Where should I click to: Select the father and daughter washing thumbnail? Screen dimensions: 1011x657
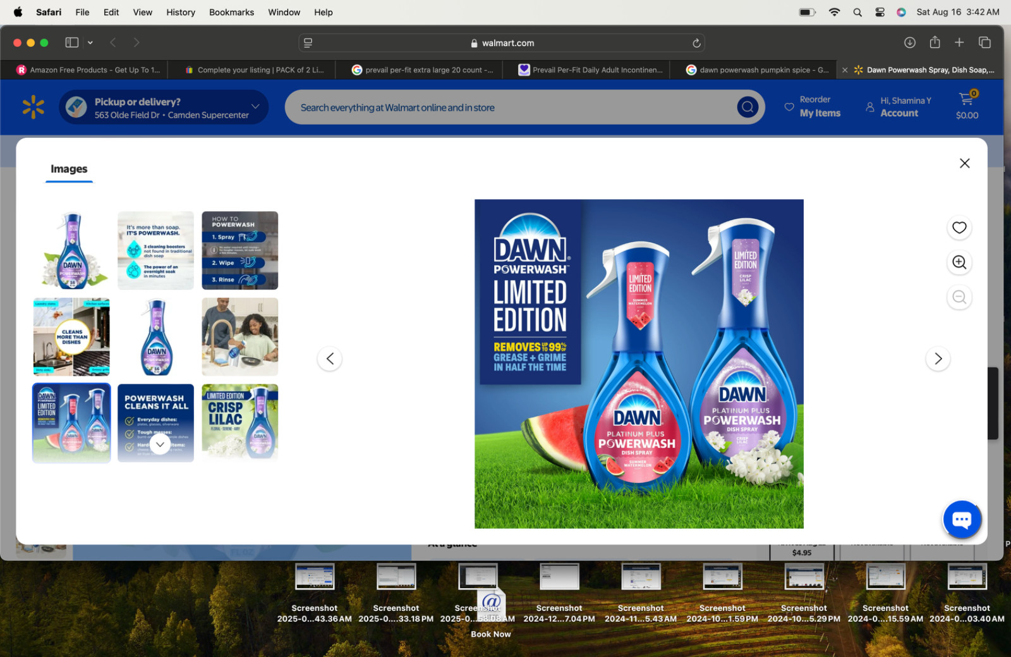(x=239, y=336)
